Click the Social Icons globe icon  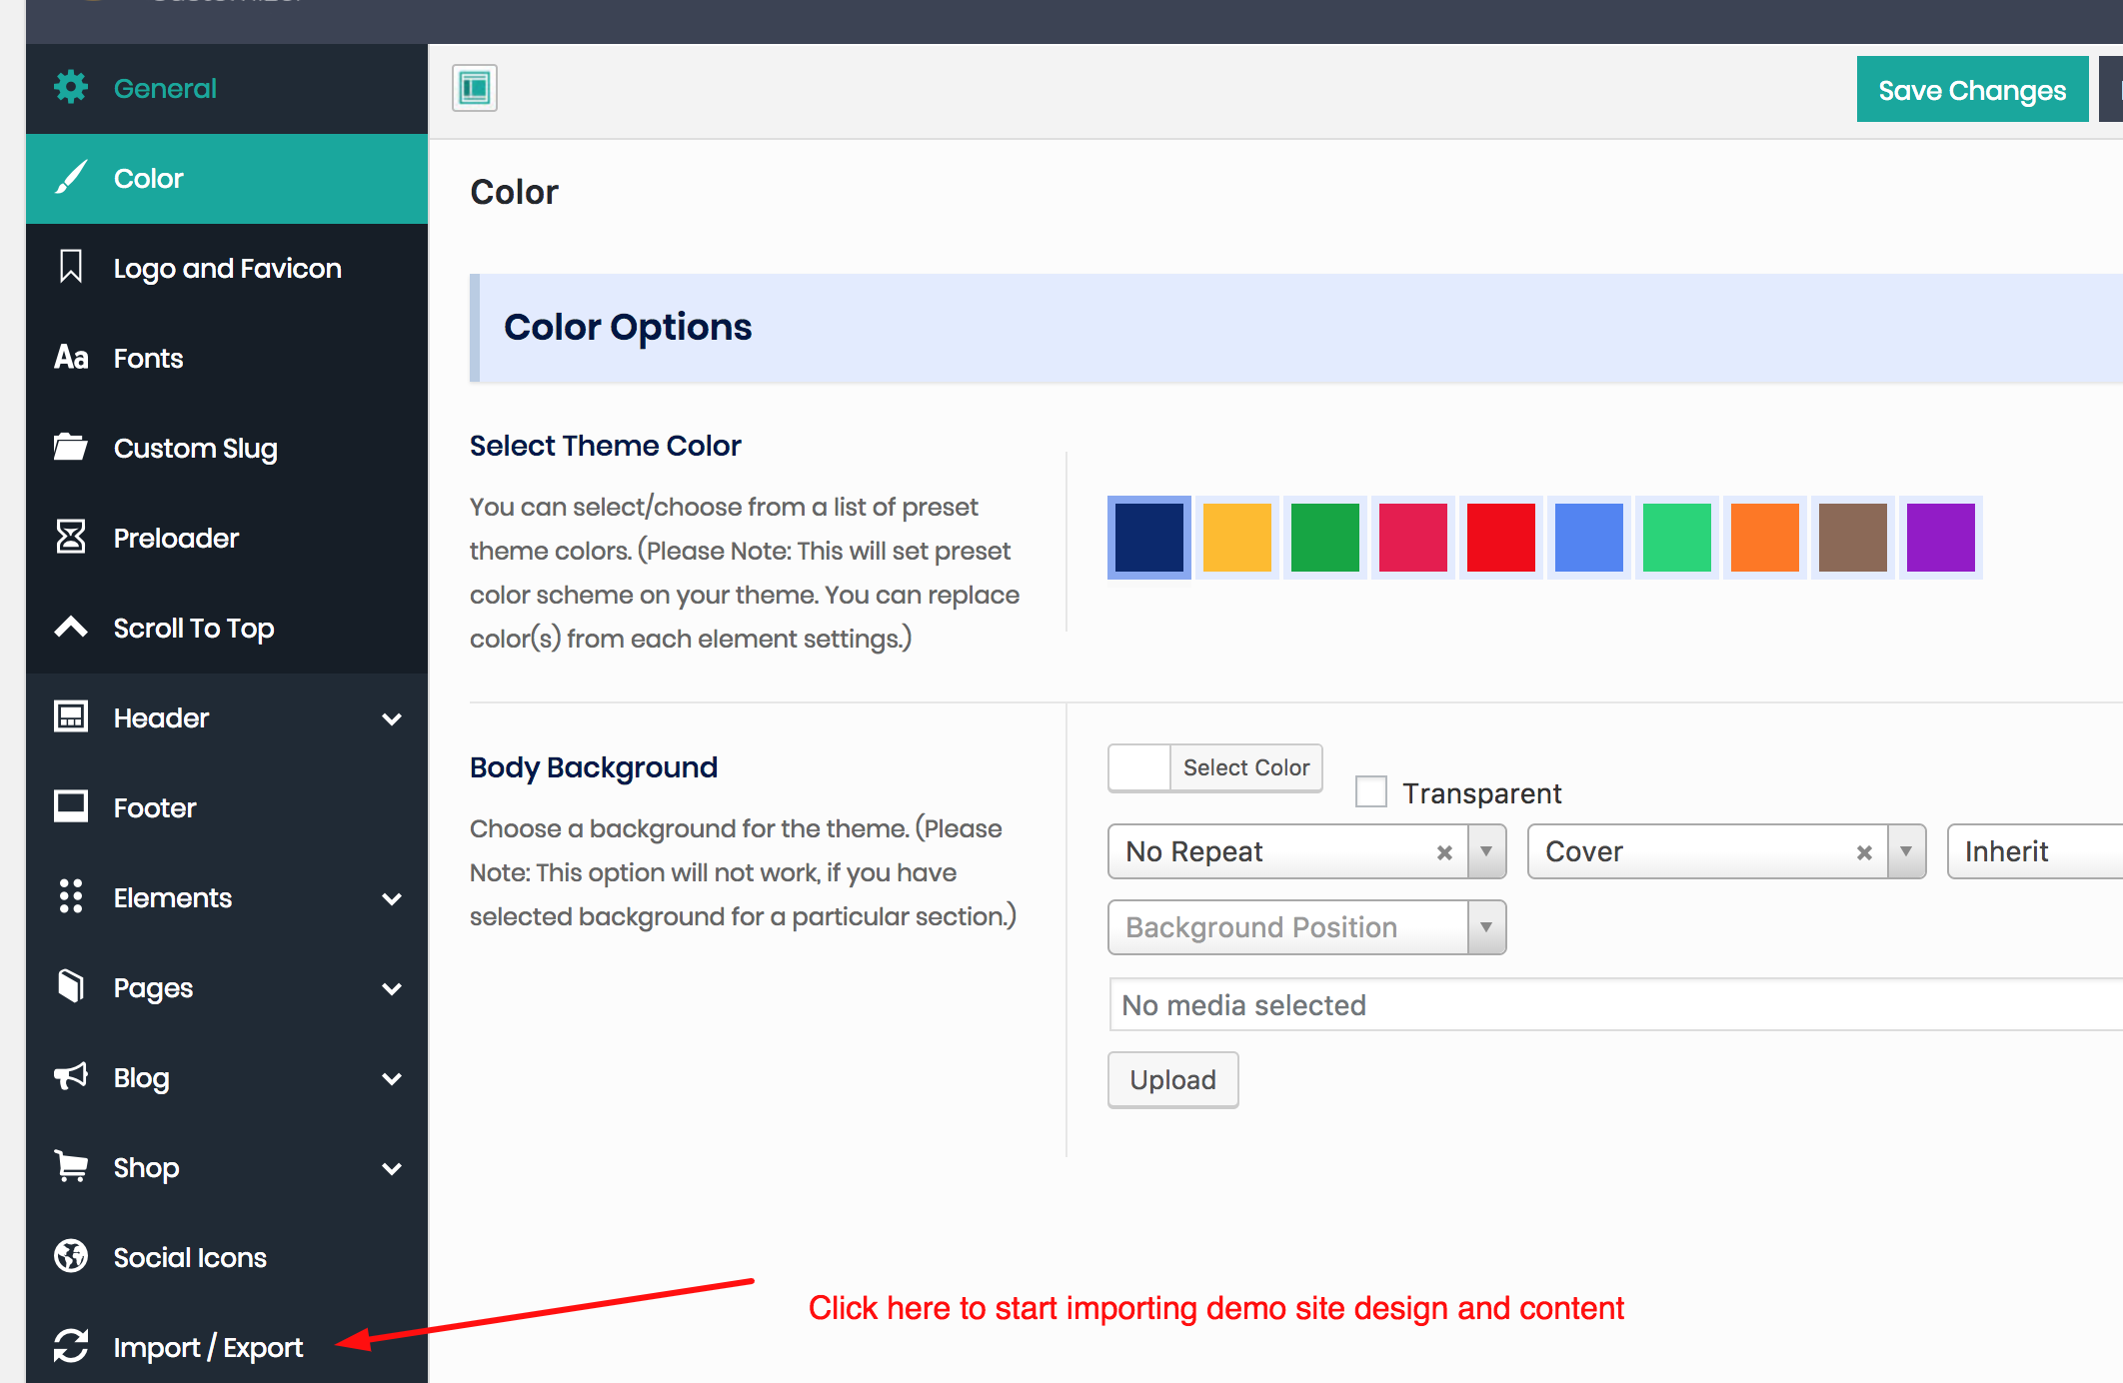tap(71, 1256)
